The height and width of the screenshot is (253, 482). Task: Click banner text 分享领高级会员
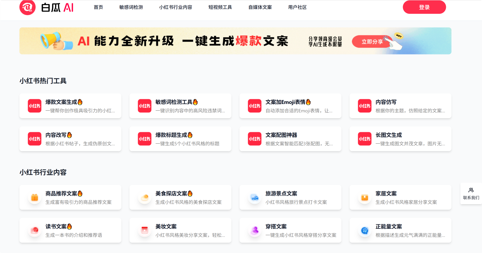click(325, 39)
